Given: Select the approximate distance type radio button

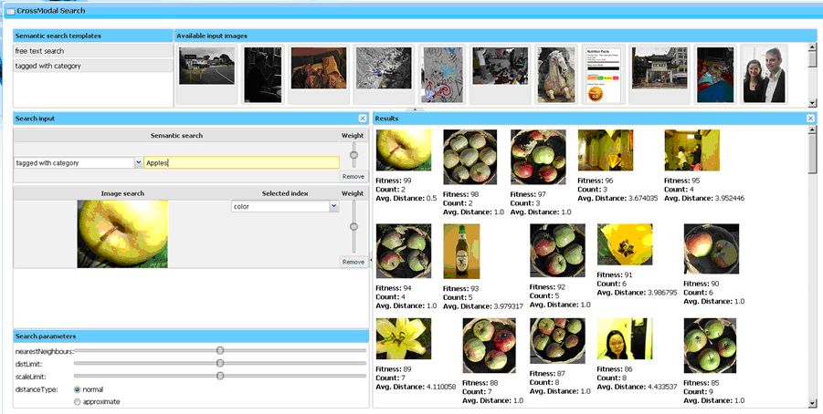Looking at the screenshot, I should (77, 402).
